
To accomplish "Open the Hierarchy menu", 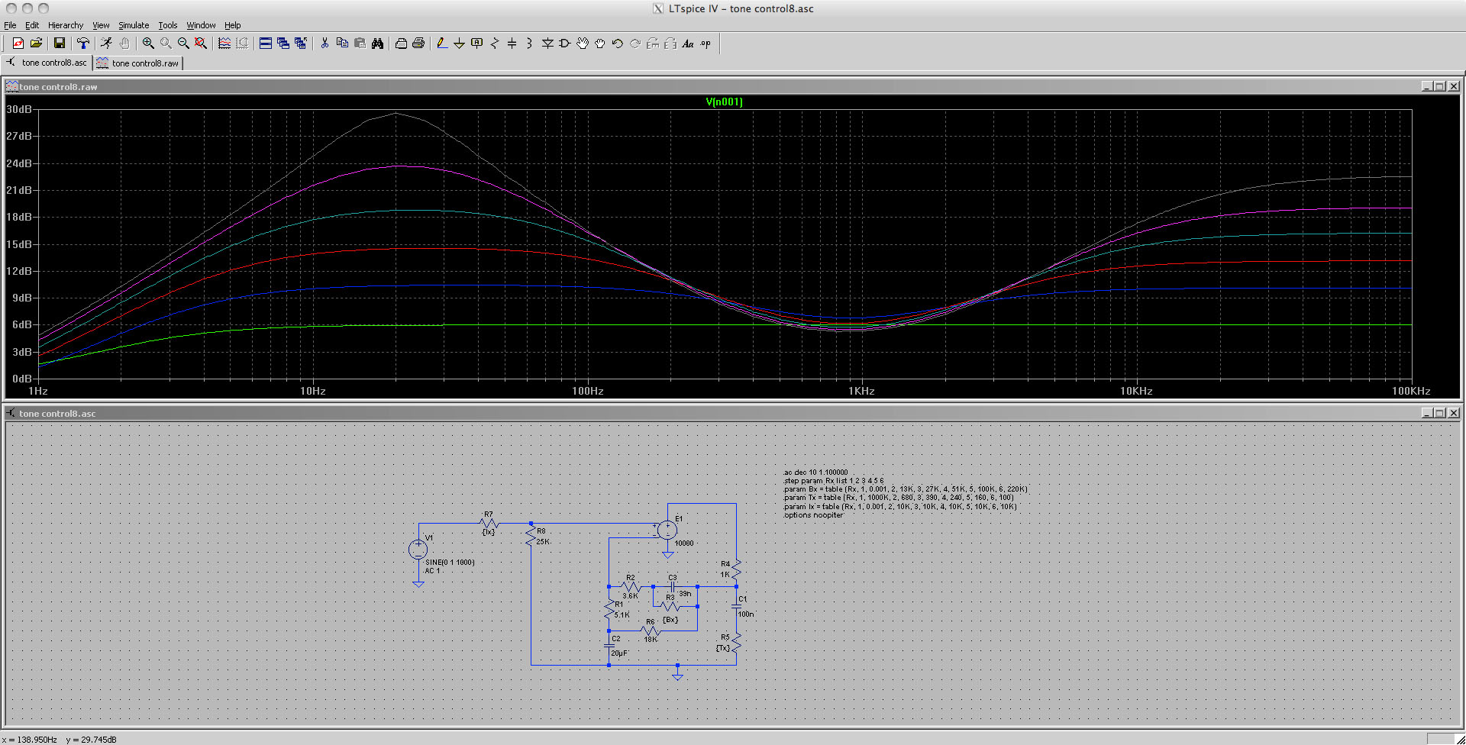I will (x=66, y=25).
